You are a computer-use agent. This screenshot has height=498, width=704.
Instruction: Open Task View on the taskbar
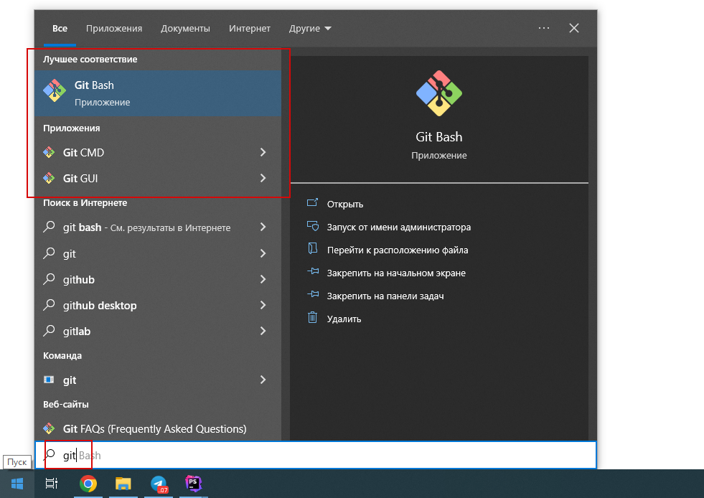point(52,484)
